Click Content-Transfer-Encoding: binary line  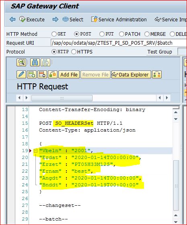[x=92, y=110]
